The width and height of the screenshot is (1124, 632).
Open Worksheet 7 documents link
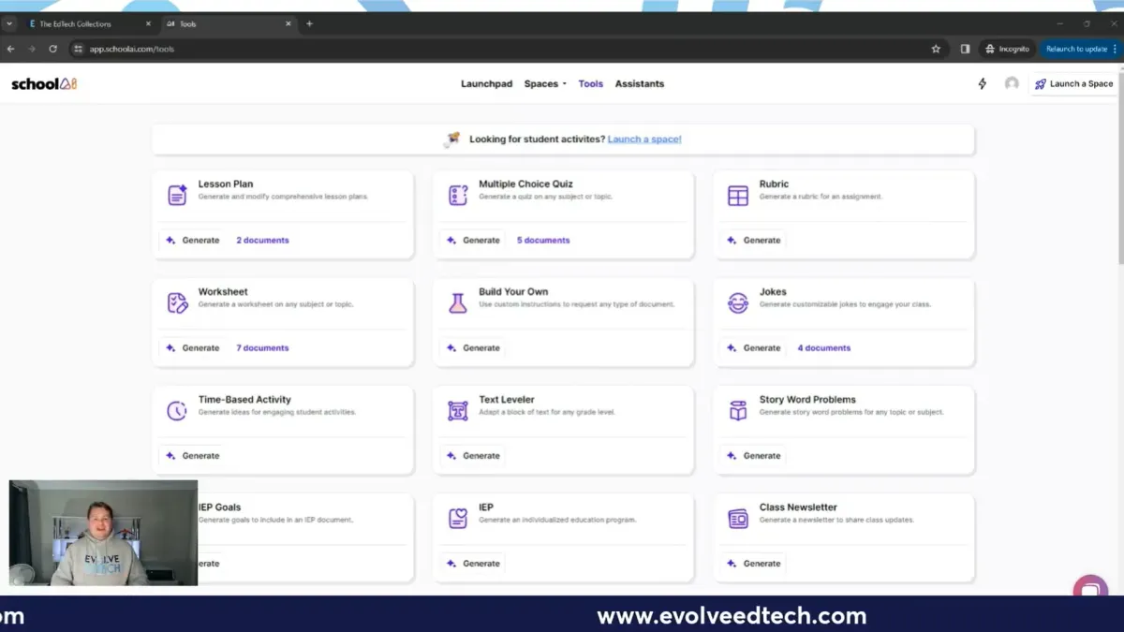coord(262,347)
